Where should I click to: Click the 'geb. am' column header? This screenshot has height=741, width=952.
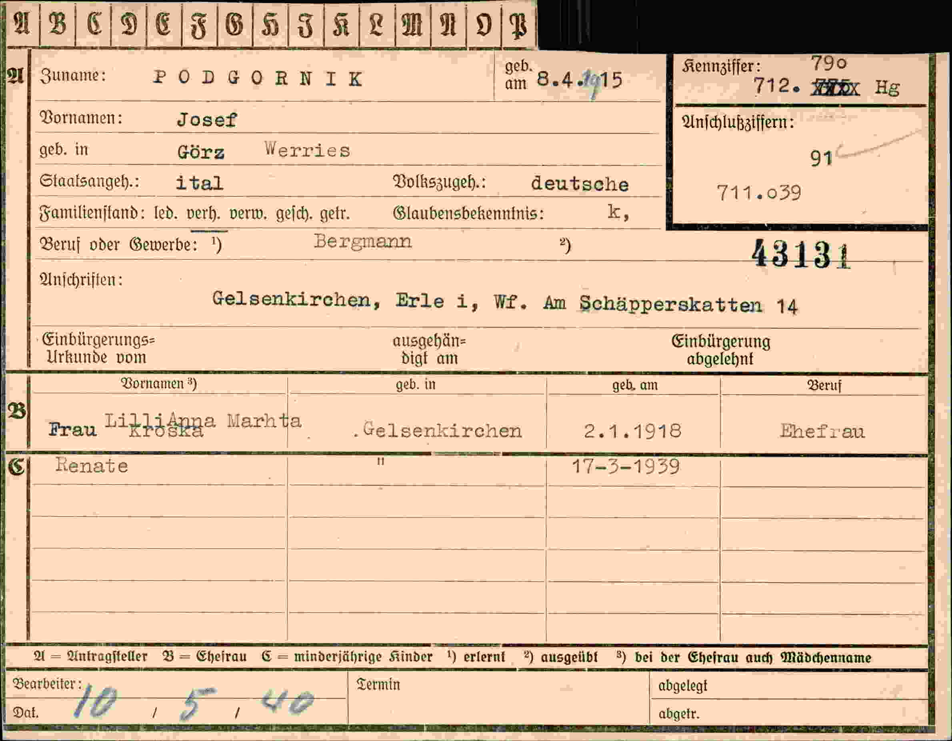point(635,385)
